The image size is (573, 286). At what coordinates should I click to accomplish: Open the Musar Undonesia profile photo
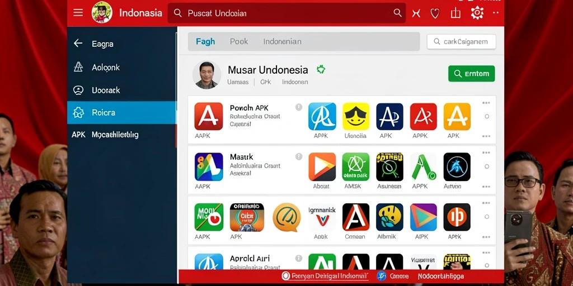206,75
